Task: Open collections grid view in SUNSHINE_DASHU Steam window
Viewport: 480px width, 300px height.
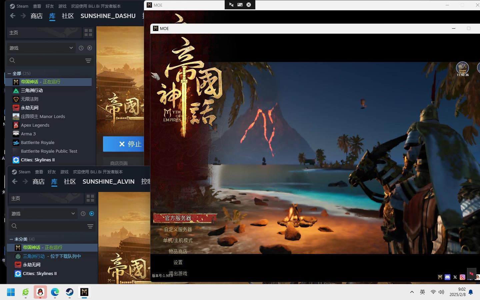Action: [x=88, y=32]
